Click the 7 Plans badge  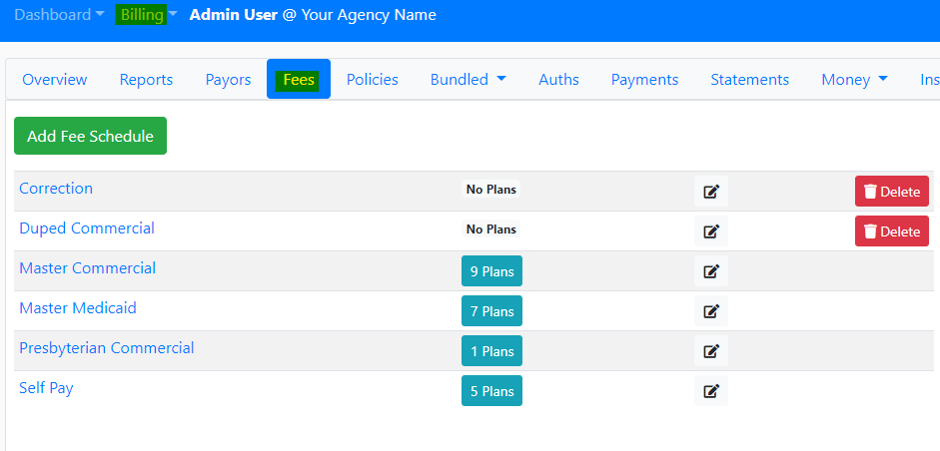point(491,311)
